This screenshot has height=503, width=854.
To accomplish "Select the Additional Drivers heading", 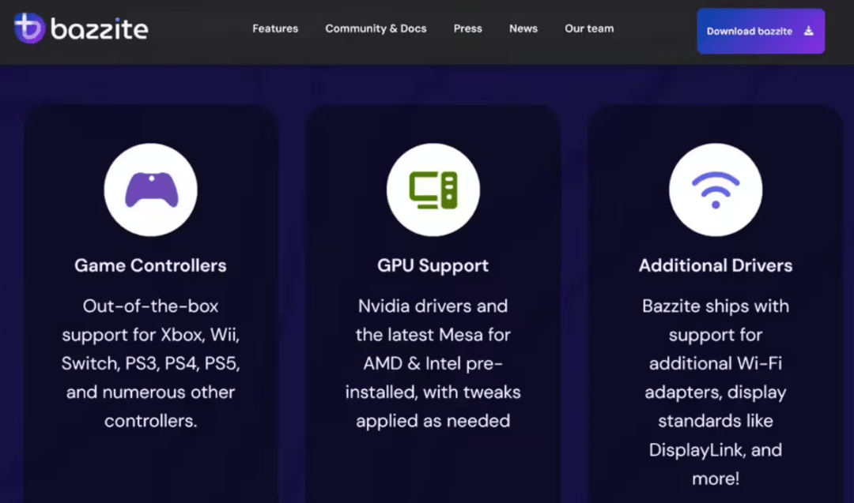I will pyautogui.click(x=715, y=266).
